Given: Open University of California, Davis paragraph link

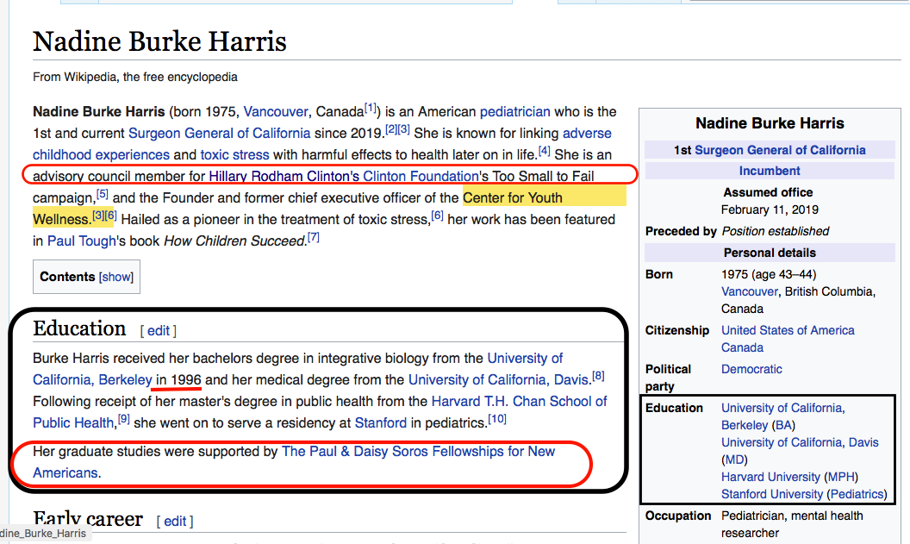Looking at the screenshot, I should point(499,379).
